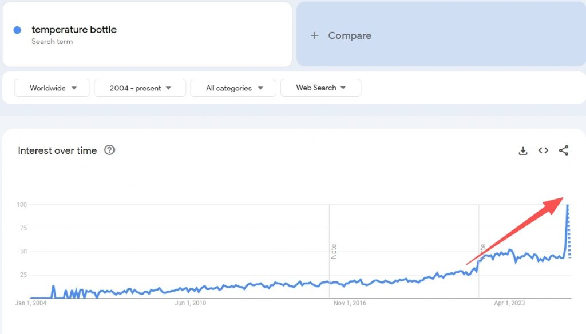Viewport: 586px width, 334px height.
Task: Change the Web Search type dropdown
Action: (320, 88)
